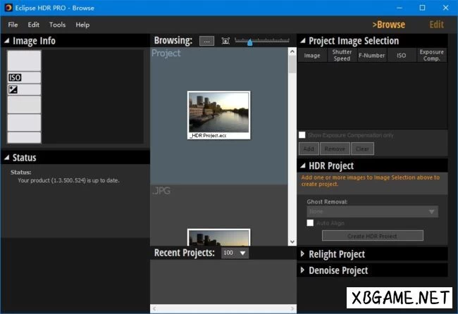458x314 pixels.
Task: Open the Tools menu
Action: (57, 25)
